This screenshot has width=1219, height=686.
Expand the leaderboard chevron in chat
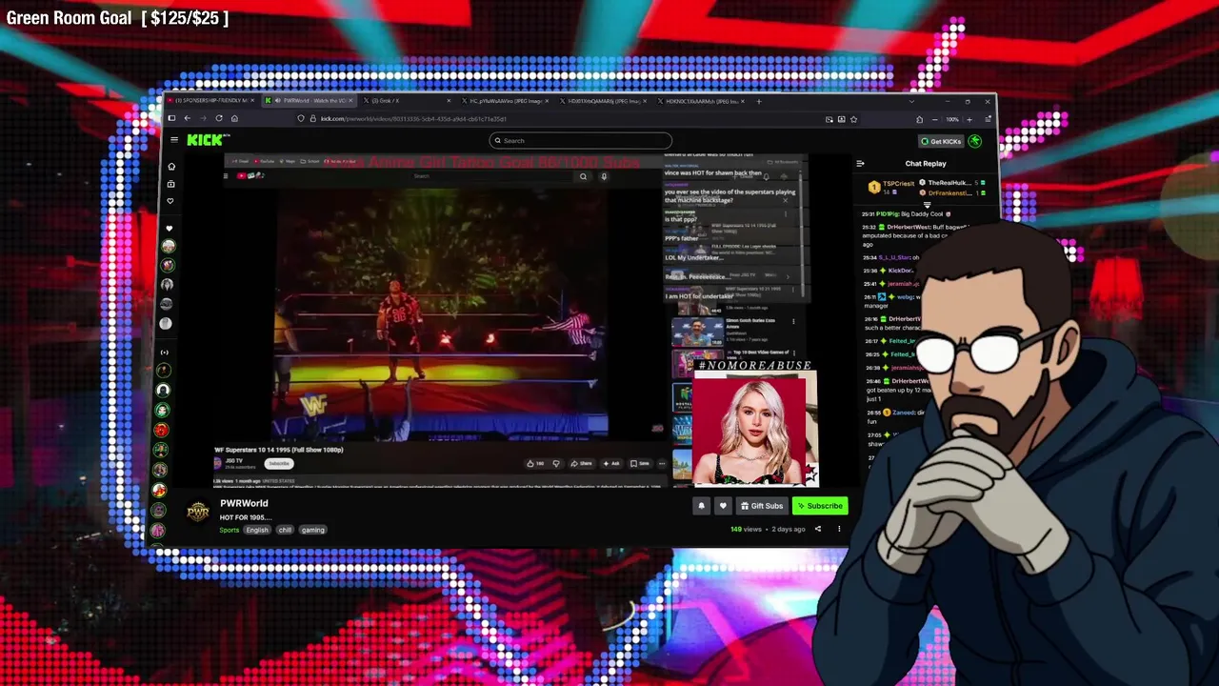click(927, 205)
